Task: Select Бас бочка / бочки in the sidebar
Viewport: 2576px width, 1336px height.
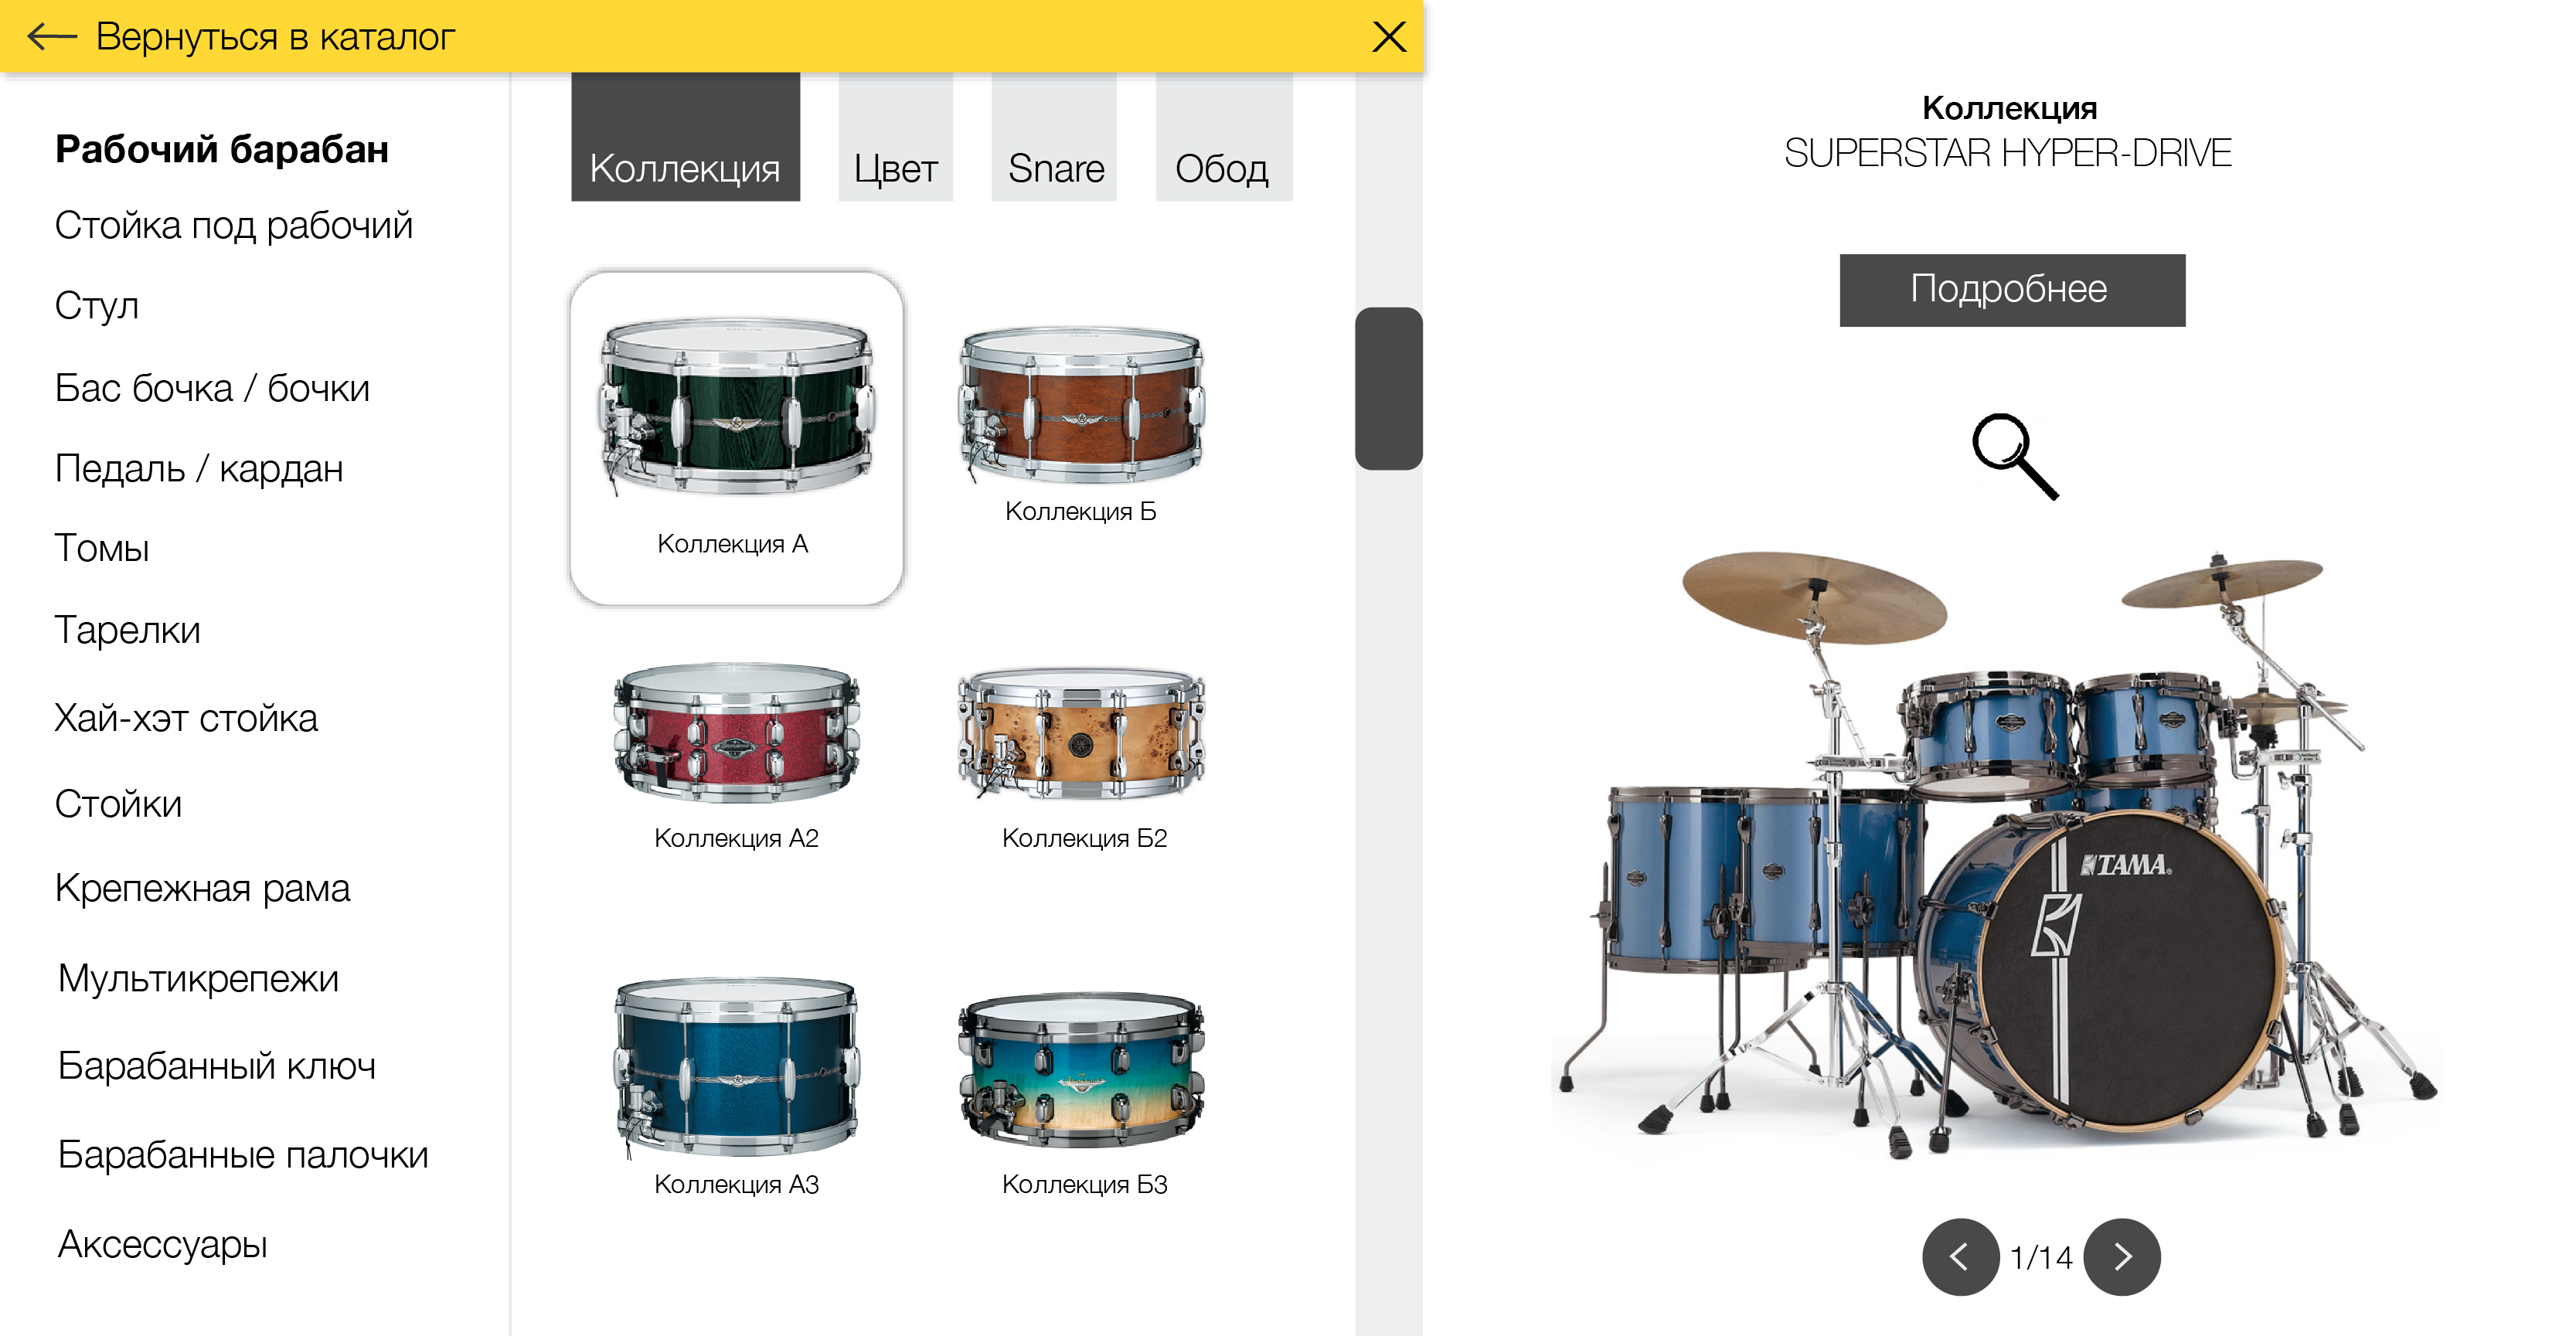Action: point(213,388)
